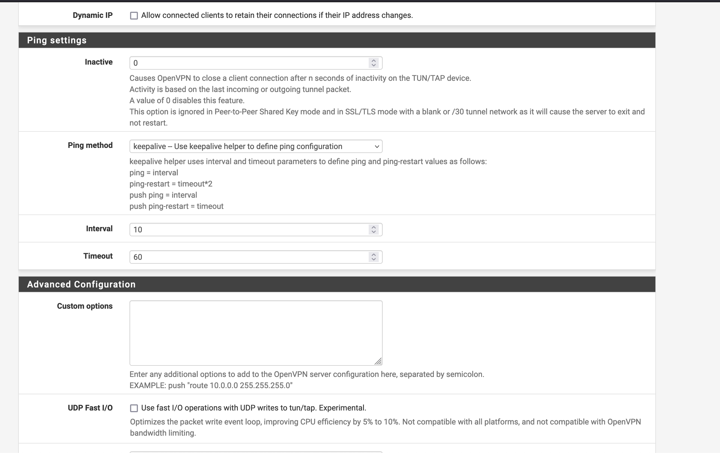The width and height of the screenshot is (720, 453).
Task: Decrease the Inactive value with down arrow
Action: (374, 65)
